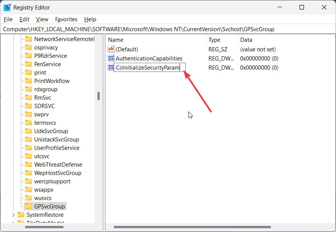
Task: Click the AuthenticationCapabilities data value 0x00000000
Action: click(259, 59)
